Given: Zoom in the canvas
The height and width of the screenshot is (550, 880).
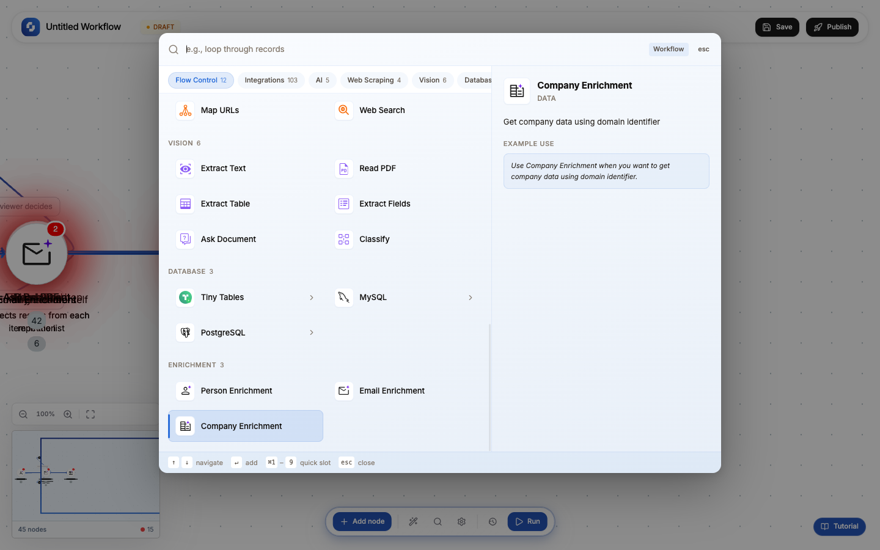Looking at the screenshot, I should coord(68,414).
